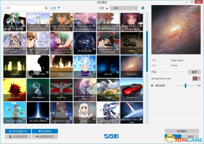Select the DNA Fragment wallpaper
Viewport: 204px width, 144px height.
pos(38,90)
